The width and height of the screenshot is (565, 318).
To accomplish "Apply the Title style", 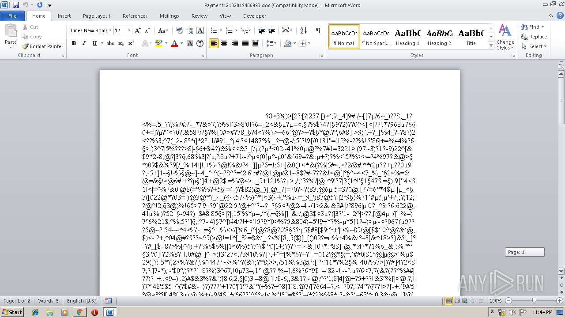I will [471, 37].
